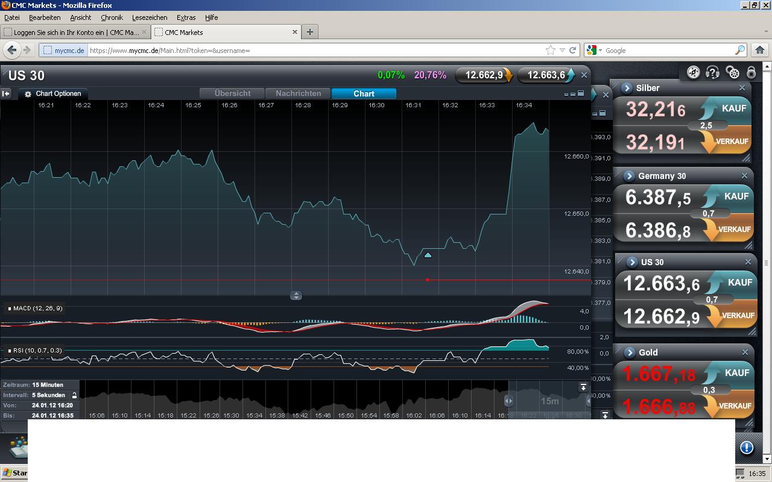
Task: Open the Hilfe menu
Action: [x=211, y=17]
